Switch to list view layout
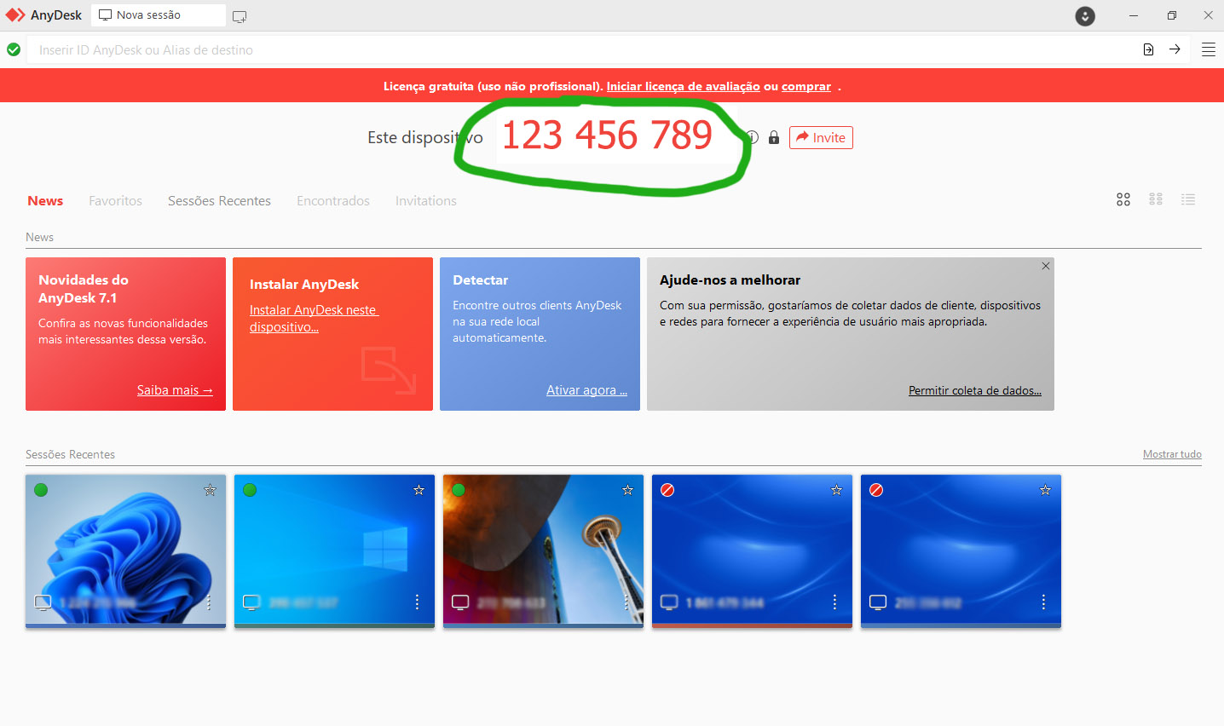The image size is (1224, 726). coord(1188,199)
